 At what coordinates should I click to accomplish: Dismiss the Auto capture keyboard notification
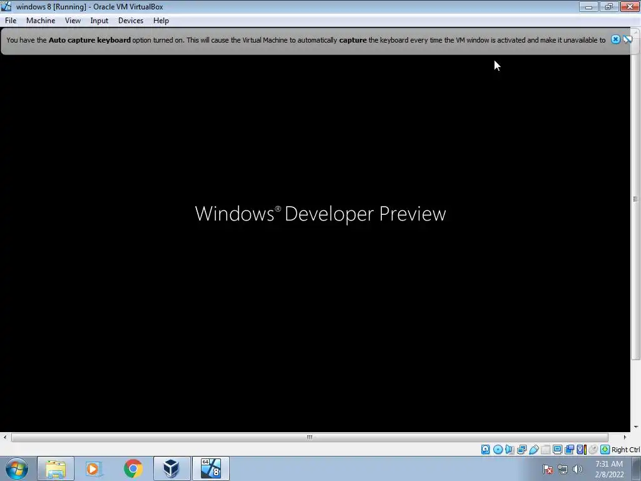click(615, 39)
